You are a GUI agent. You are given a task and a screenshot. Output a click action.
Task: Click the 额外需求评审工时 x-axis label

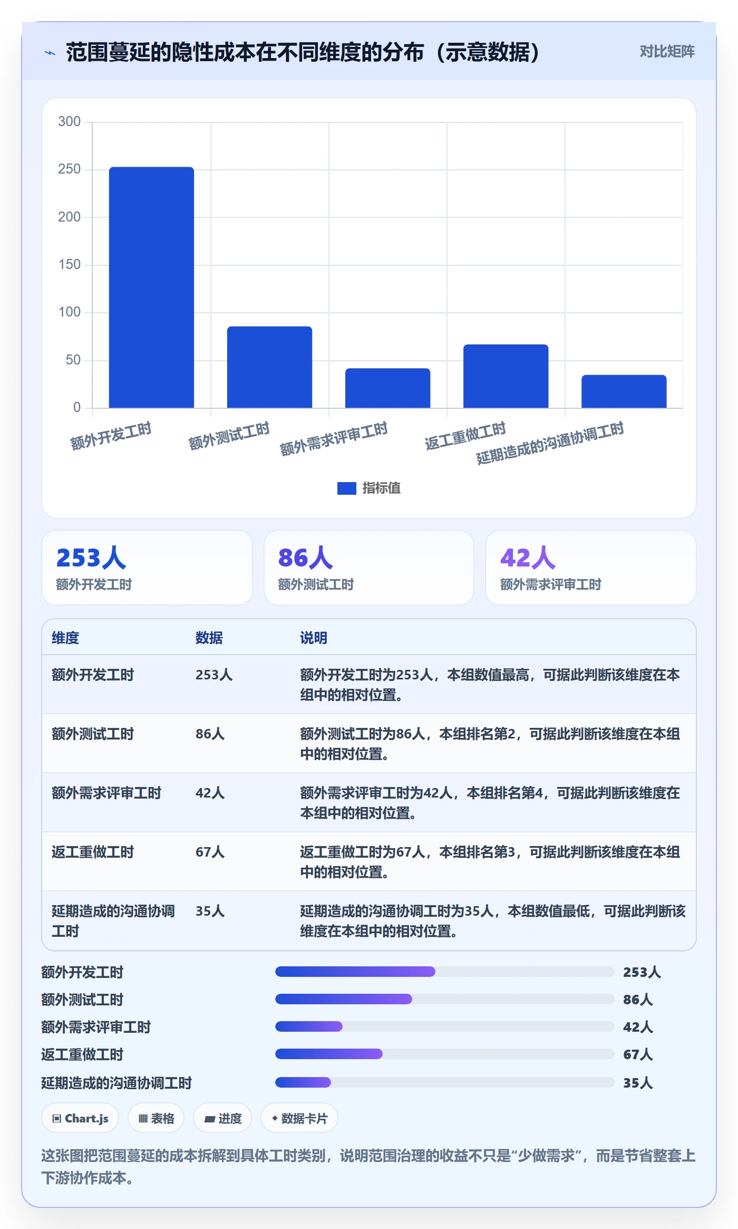[x=334, y=439]
